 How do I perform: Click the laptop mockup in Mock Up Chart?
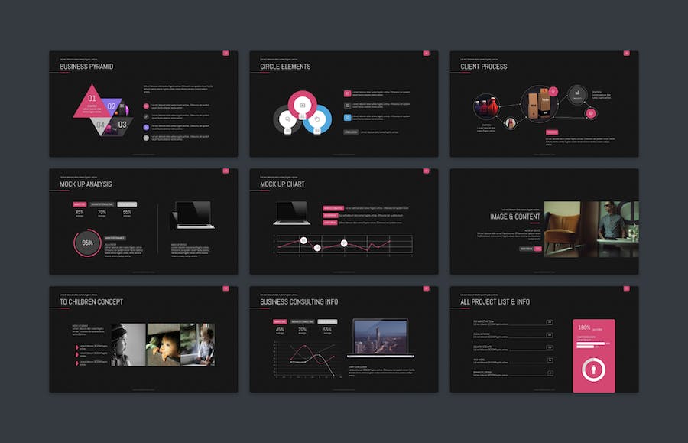(291, 213)
